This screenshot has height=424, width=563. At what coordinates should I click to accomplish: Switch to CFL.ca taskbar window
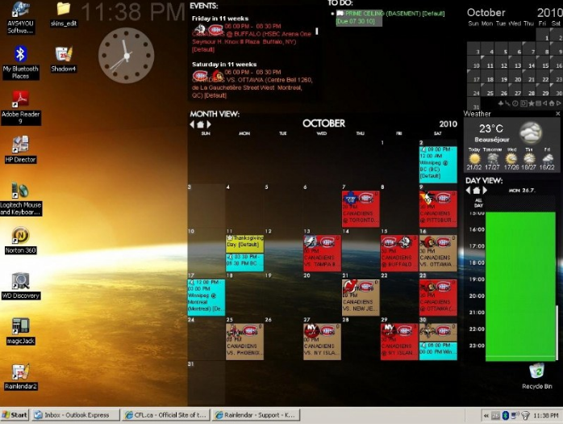[165, 415]
